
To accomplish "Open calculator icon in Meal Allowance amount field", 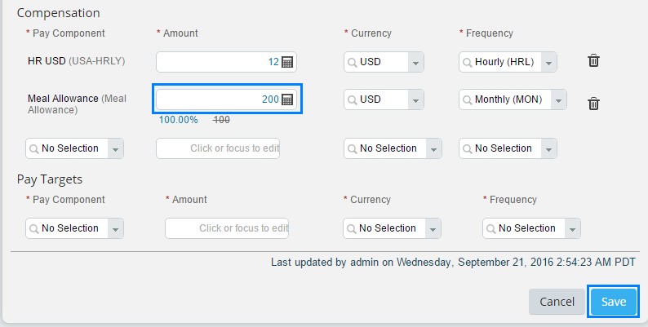I will [x=287, y=99].
